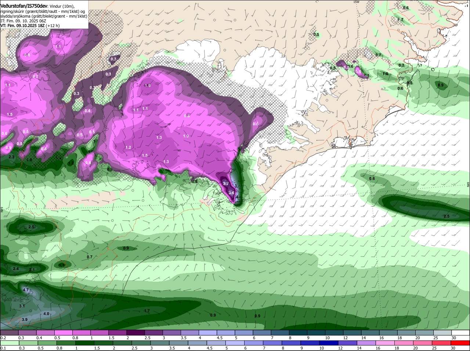This screenshot has height=351, width=470.
Task: Select the red lower legend swatch above 30
Action: (461, 343)
